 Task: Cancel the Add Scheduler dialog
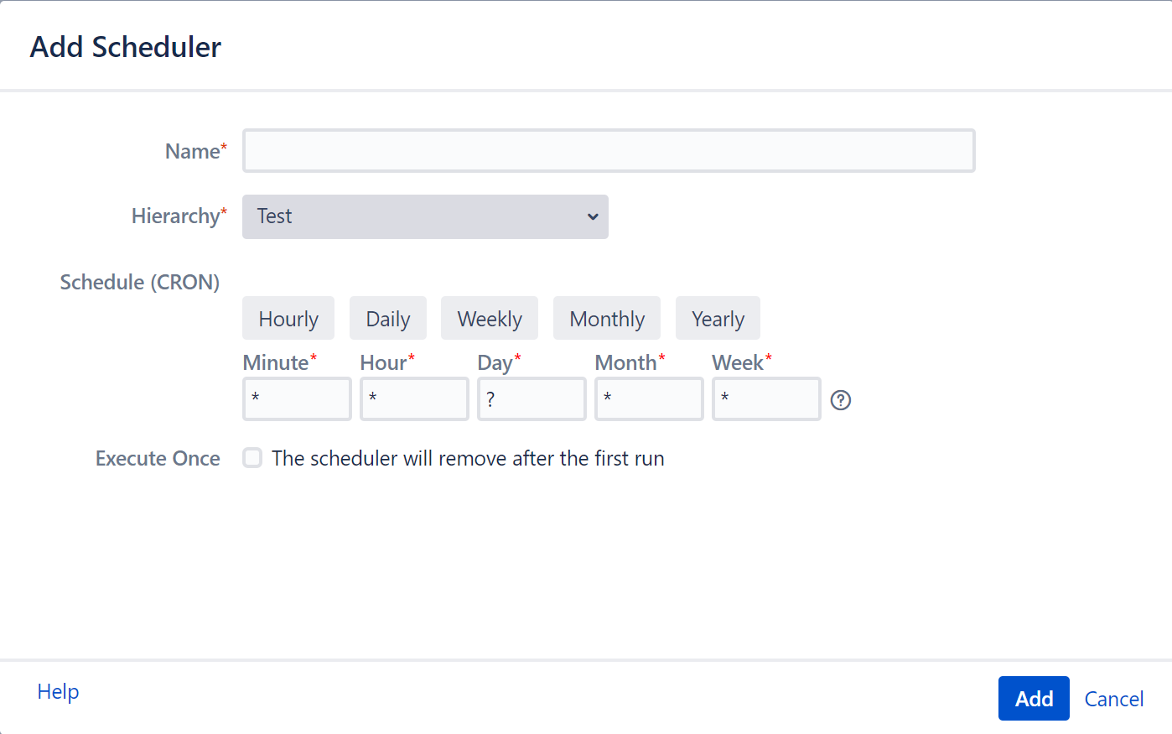point(1113,699)
